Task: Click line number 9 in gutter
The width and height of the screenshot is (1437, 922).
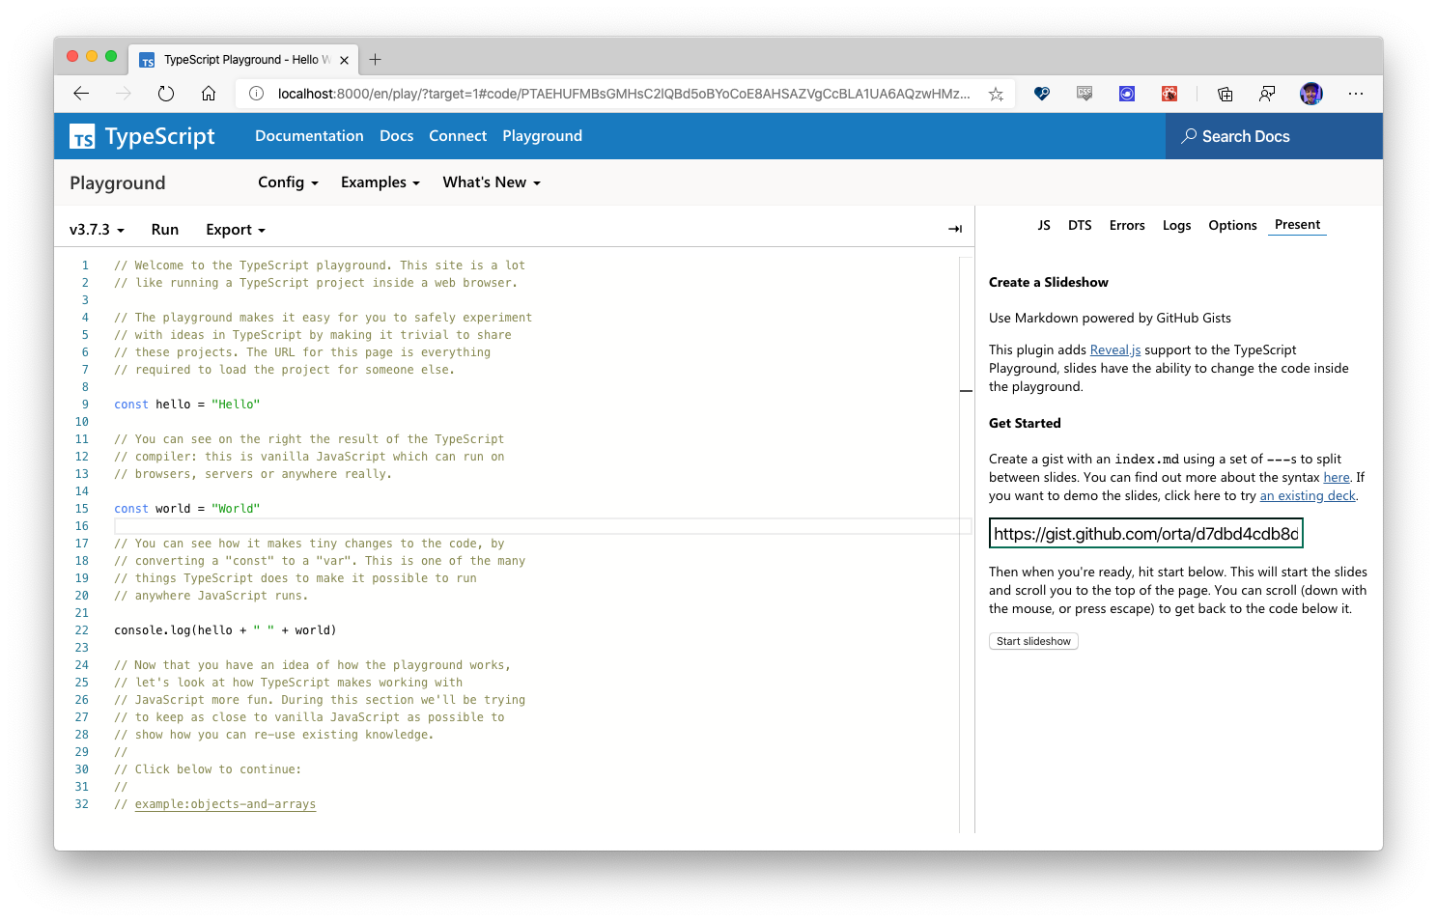Action: point(85,405)
